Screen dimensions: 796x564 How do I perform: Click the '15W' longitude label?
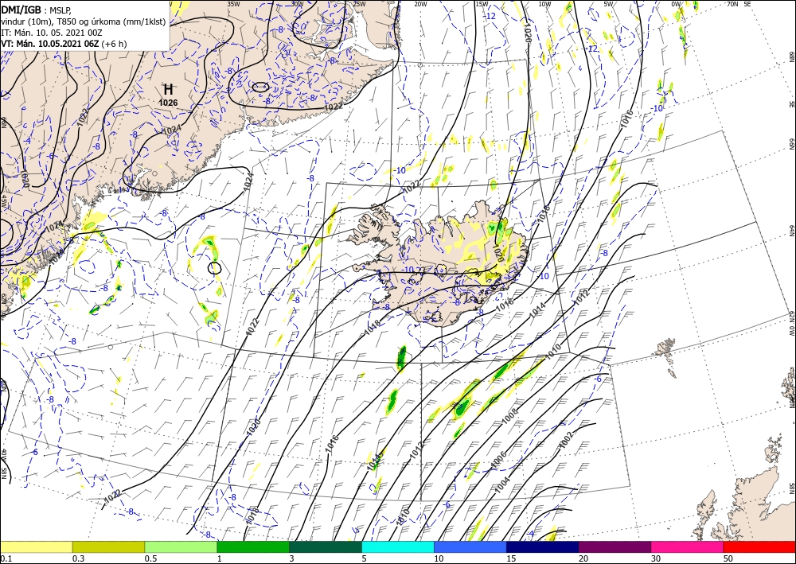(482, 4)
